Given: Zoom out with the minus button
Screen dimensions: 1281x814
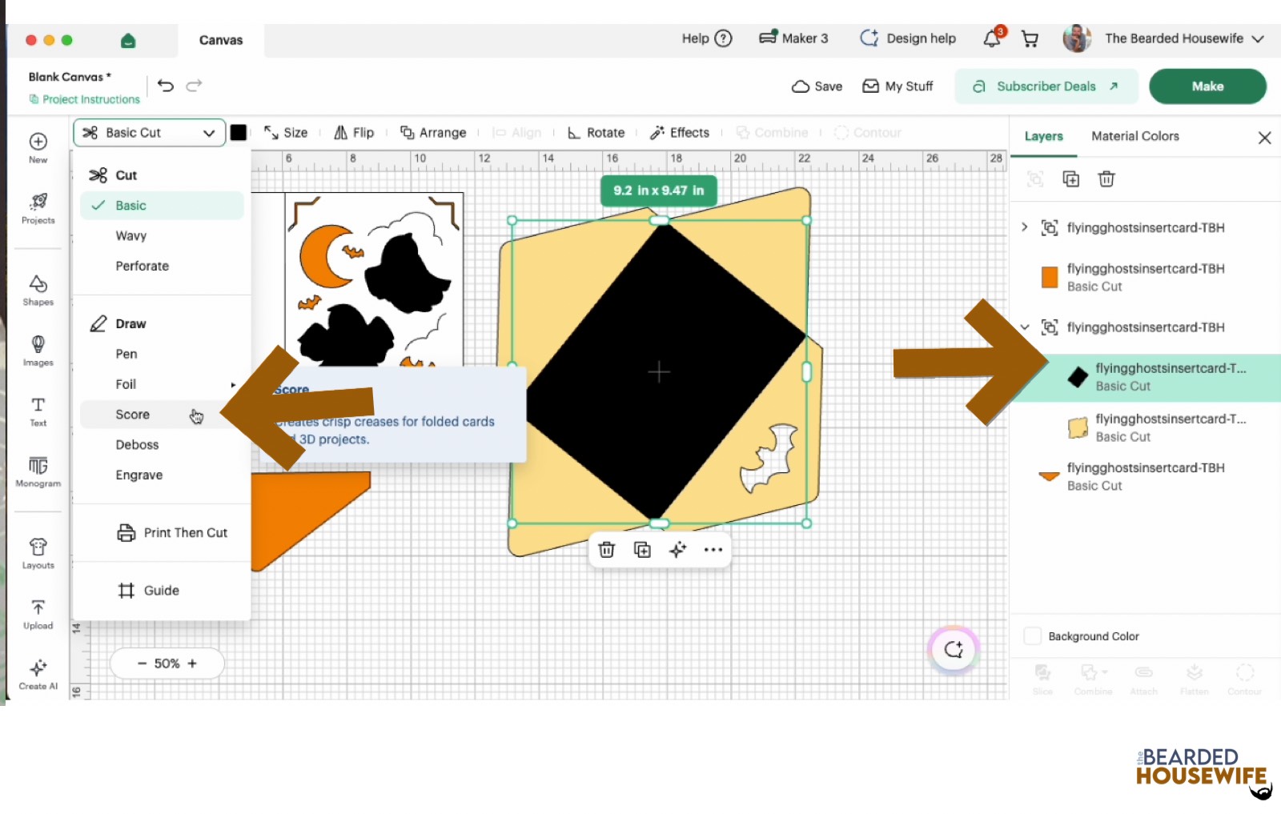Looking at the screenshot, I should pos(142,664).
